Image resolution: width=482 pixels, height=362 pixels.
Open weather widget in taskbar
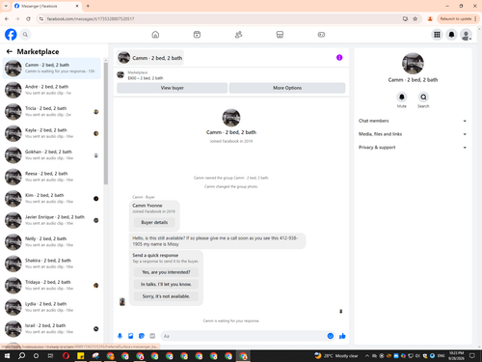336,356
